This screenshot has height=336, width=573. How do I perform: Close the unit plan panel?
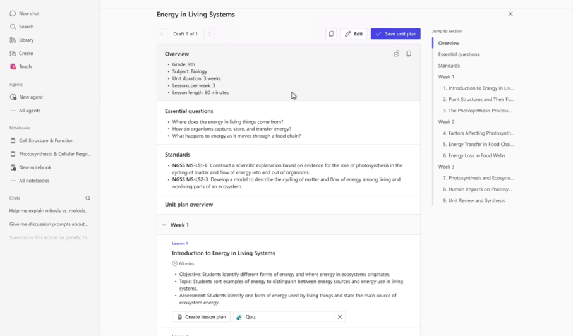pyautogui.click(x=510, y=14)
